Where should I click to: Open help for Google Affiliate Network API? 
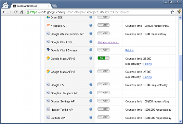tap(91, 34)
